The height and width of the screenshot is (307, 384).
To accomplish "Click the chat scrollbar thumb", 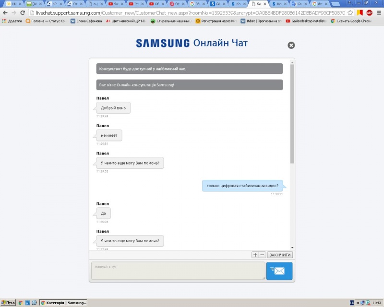I will pos(292,114).
